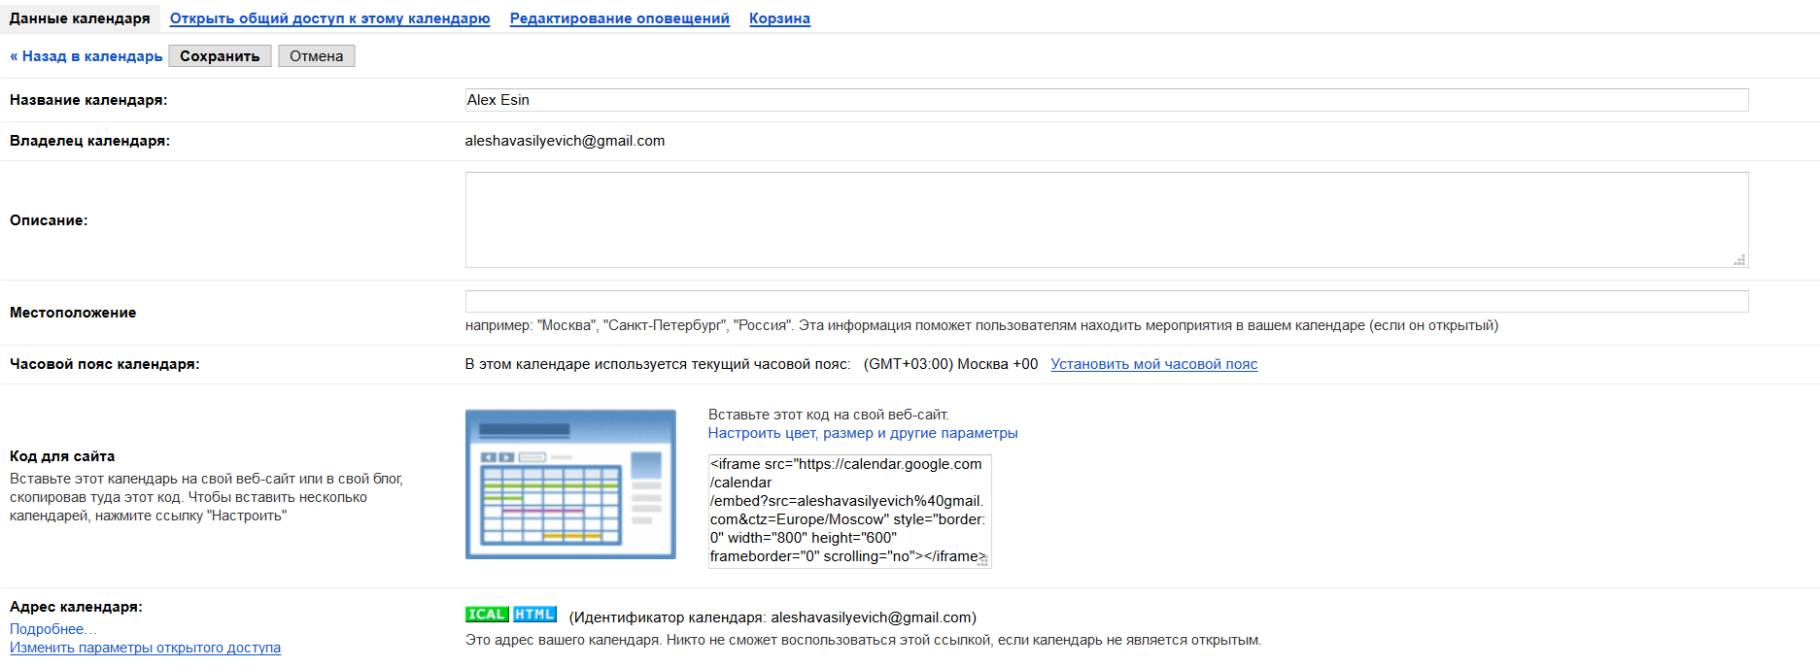The width and height of the screenshot is (1820, 667).
Task: Click inside the Описание text area
Action: [1107, 219]
